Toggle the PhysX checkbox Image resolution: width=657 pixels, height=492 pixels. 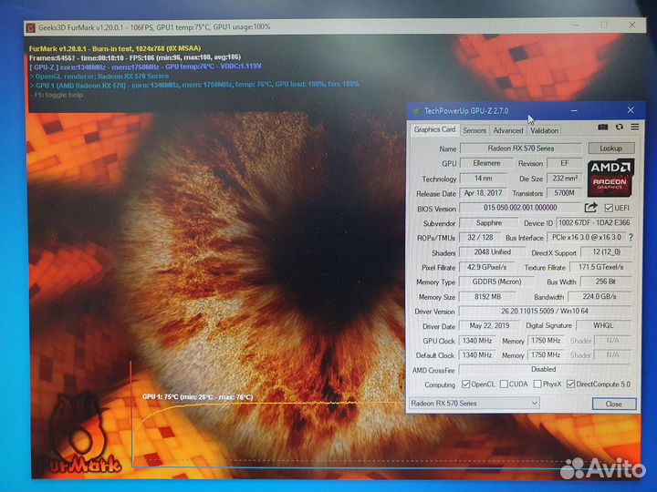tap(537, 384)
